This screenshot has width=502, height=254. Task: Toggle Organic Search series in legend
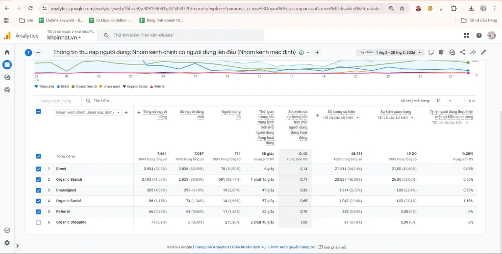tap(84, 86)
